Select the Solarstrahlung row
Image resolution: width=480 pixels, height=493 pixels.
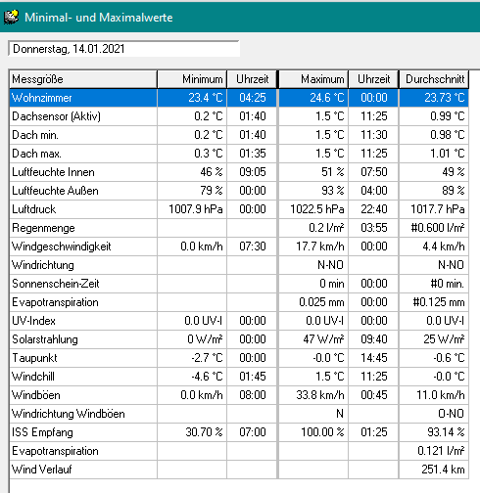coord(239,339)
